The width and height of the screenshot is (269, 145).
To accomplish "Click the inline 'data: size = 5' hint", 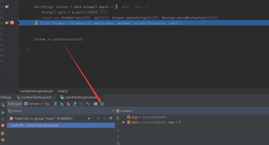I will (135, 7).
